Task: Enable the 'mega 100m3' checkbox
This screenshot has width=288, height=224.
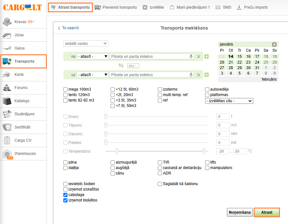Action: click(66, 90)
